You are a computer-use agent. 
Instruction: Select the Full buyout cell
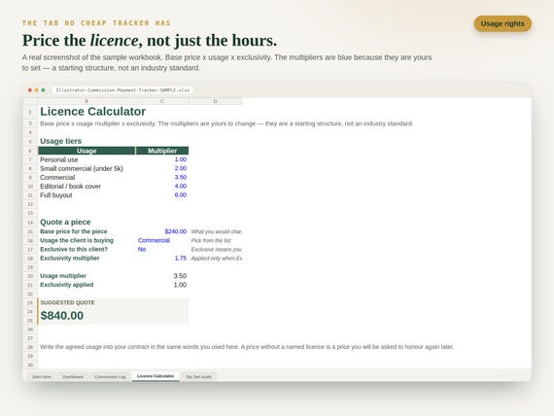(55, 195)
